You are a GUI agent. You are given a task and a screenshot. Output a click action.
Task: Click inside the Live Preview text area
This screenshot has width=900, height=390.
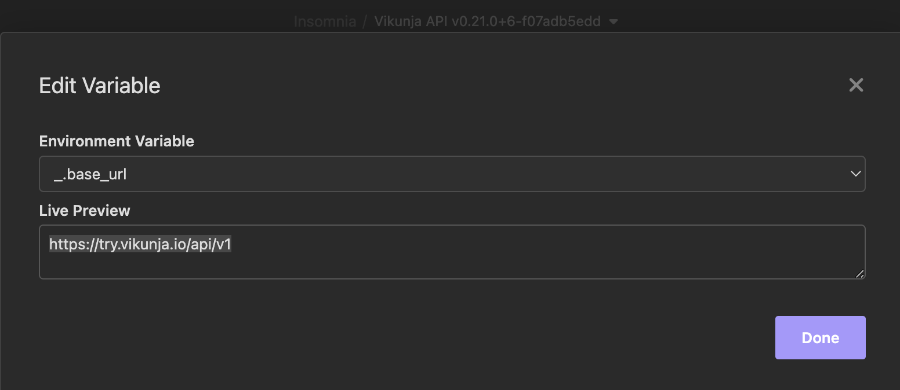[x=451, y=260]
